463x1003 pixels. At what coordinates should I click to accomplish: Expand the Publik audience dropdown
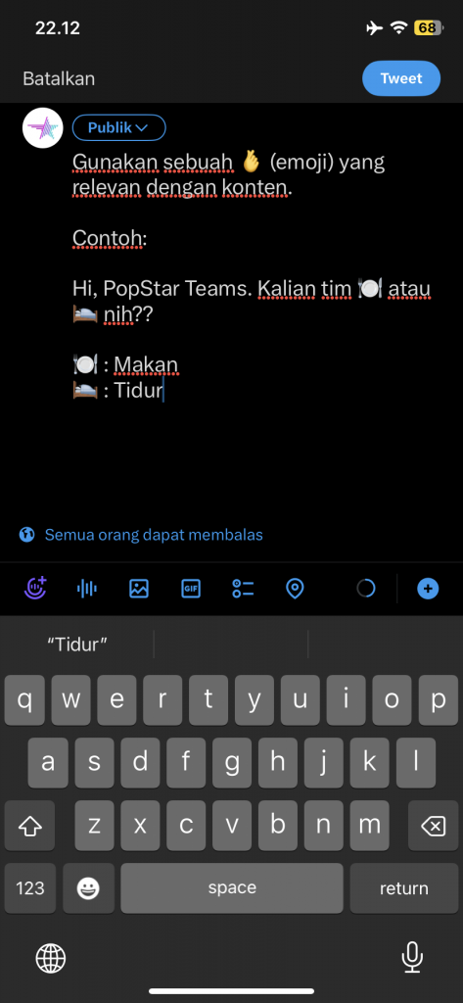pos(119,128)
